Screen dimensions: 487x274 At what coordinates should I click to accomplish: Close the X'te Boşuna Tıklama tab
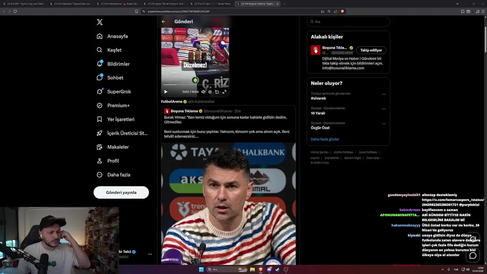click(x=277, y=3)
